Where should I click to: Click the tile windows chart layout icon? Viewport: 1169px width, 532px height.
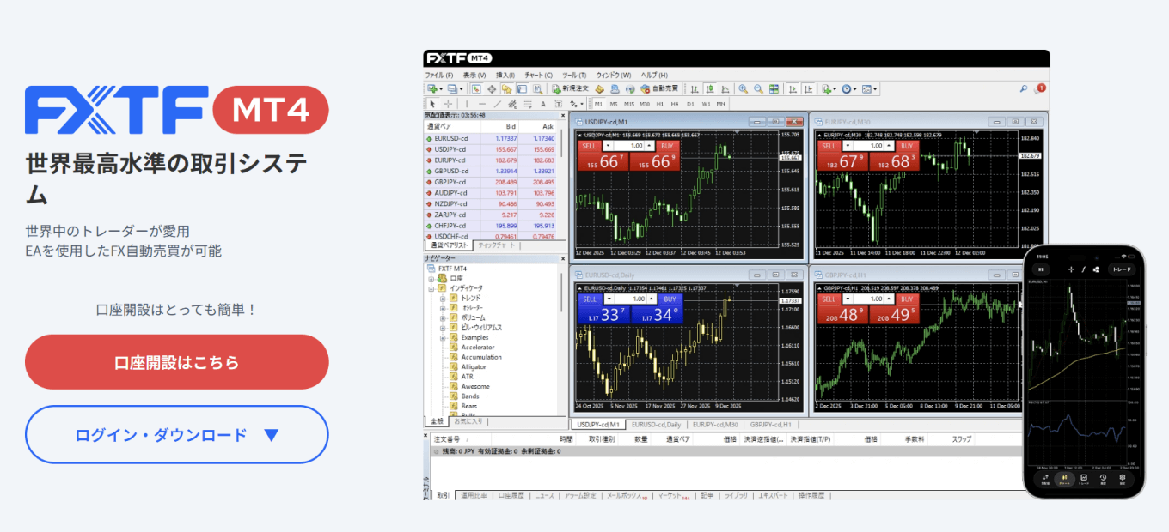(774, 88)
